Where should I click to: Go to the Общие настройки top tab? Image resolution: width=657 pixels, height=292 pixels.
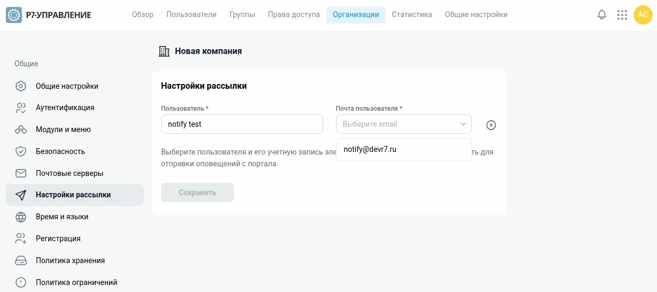tap(476, 15)
